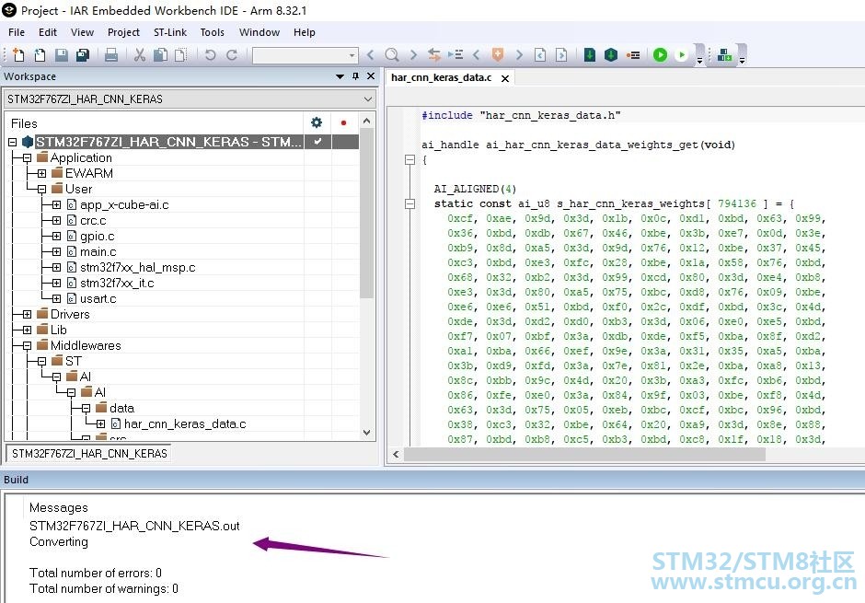Viewport: 865px width, 603px height.
Task: Click the Save All toolbar icon
Action: pyautogui.click(x=83, y=54)
